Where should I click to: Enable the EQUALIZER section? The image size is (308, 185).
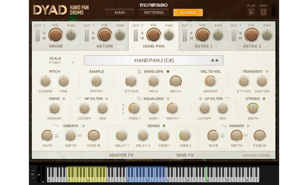coord(168,99)
